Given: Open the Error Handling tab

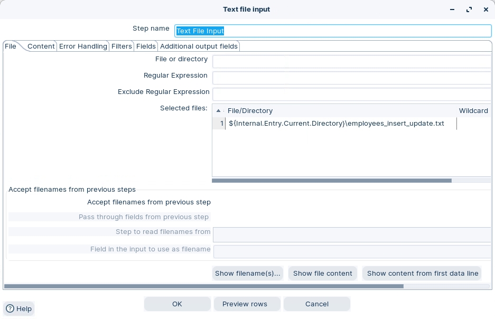Looking at the screenshot, I should pyautogui.click(x=83, y=46).
